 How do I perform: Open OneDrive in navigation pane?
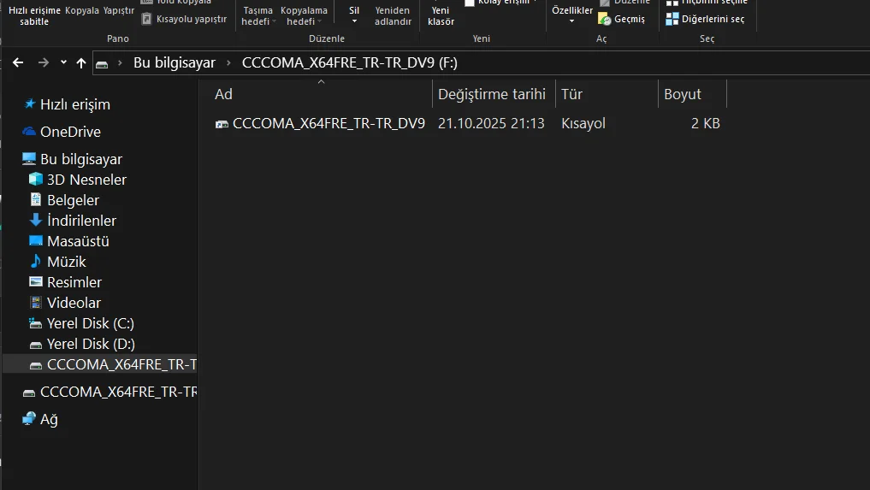(70, 132)
